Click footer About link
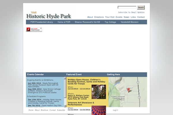Viewport: 173px width, 115px height. coord(37,110)
